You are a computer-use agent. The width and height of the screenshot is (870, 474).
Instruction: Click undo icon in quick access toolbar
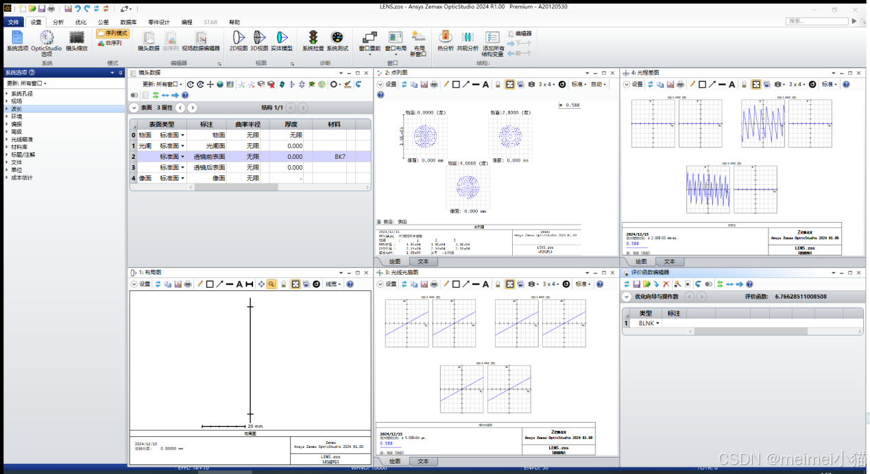pyautogui.click(x=77, y=9)
